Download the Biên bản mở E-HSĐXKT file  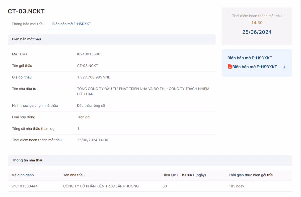click(284, 67)
